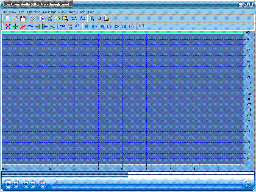The width and height of the screenshot is (256, 192).
Task: Click the red center line in waveform
Action: 123,99
